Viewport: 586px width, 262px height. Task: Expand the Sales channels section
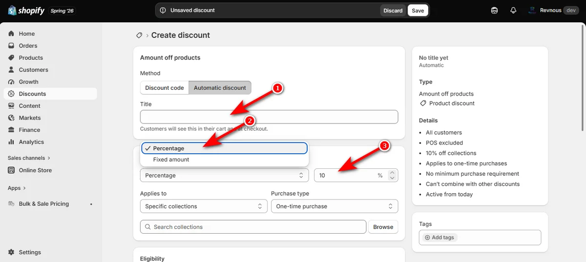29,158
